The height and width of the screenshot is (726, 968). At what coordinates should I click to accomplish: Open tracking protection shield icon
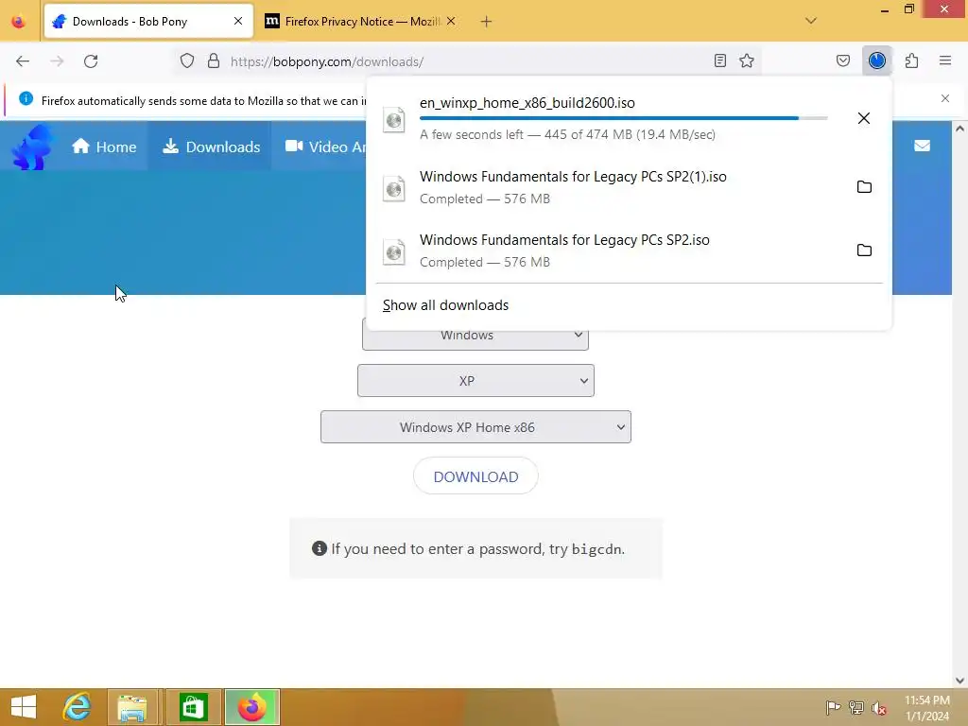pos(187,61)
